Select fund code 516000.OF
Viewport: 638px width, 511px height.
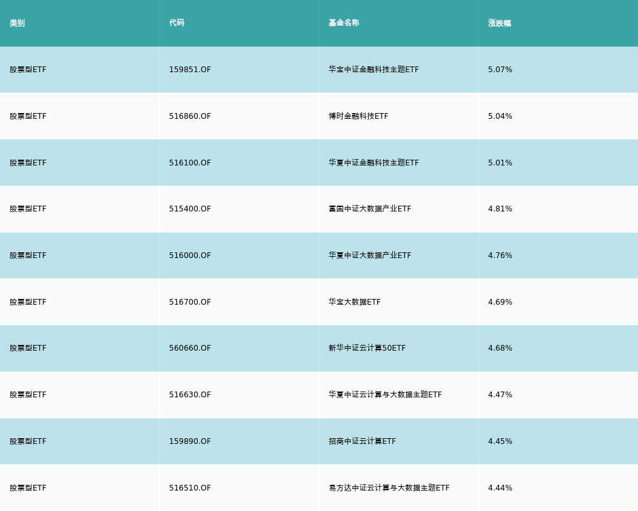click(x=190, y=256)
